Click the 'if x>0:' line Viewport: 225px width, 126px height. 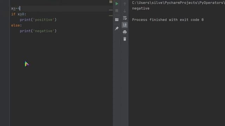pyautogui.click(x=19, y=14)
